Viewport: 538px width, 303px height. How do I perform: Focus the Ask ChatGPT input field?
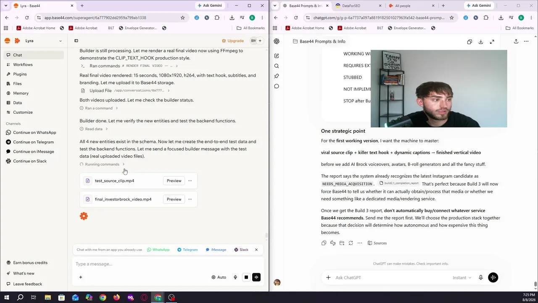pyautogui.click(x=391, y=278)
